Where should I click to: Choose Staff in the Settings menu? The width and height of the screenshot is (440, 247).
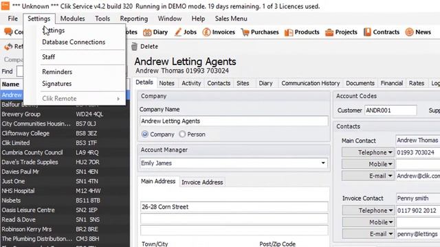pyautogui.click(x=49, y=57)
